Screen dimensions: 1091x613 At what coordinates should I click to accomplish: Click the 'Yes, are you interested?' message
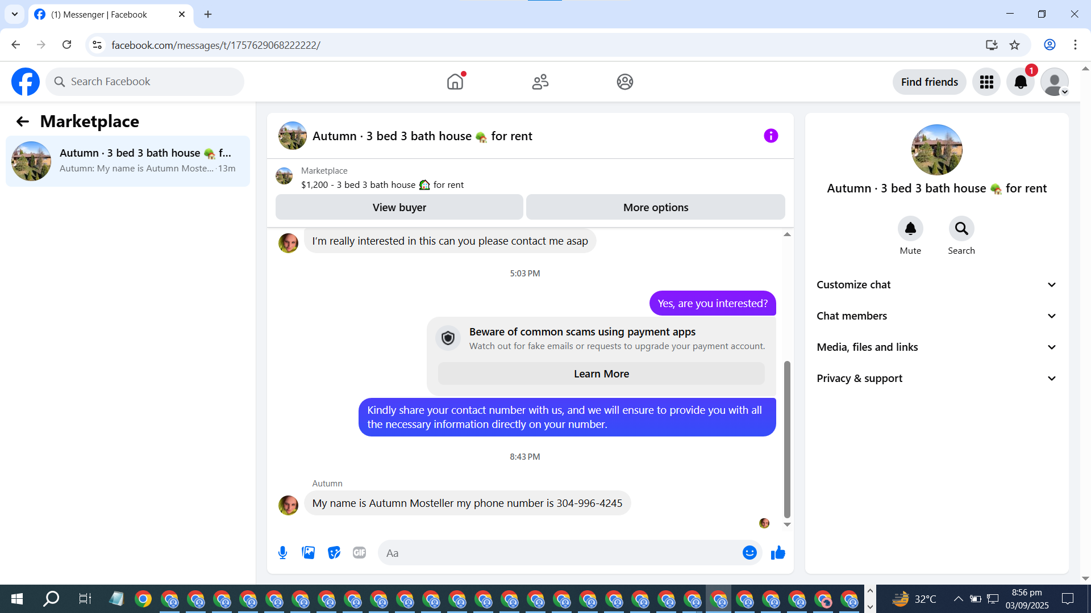(713, 304)
